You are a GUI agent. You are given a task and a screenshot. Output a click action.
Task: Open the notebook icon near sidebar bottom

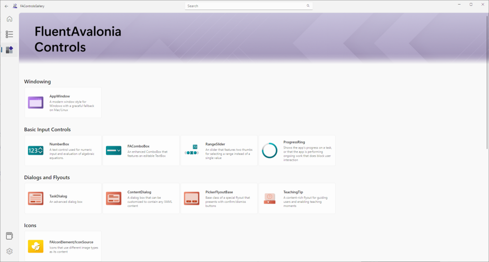(x=10, y=236)
